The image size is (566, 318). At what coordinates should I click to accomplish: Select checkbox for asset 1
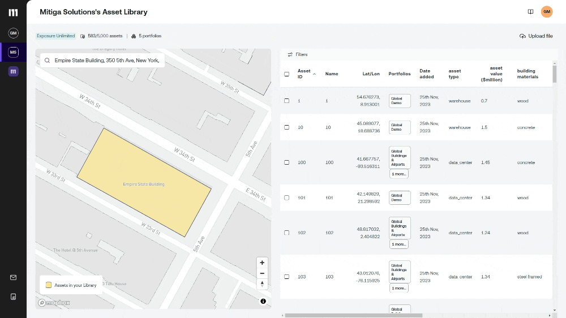[286, 101]
